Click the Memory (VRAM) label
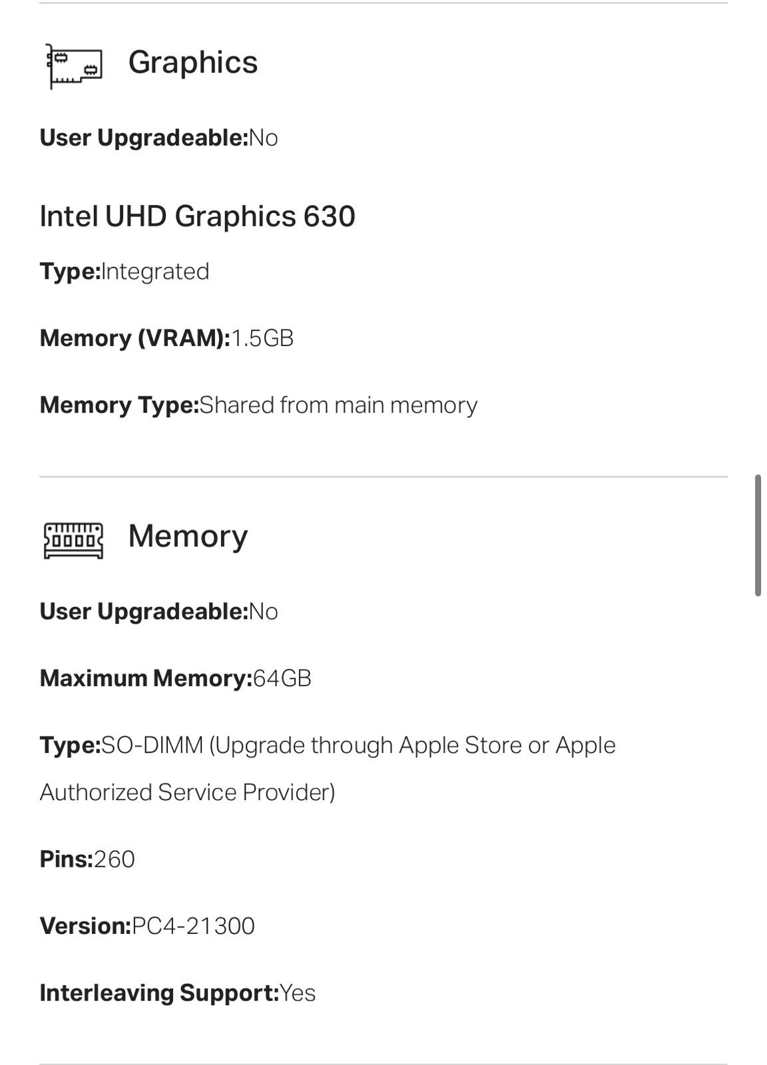The height and width of the screenshot is (1065, 767). pyautogui.click(x=134, y=338)
